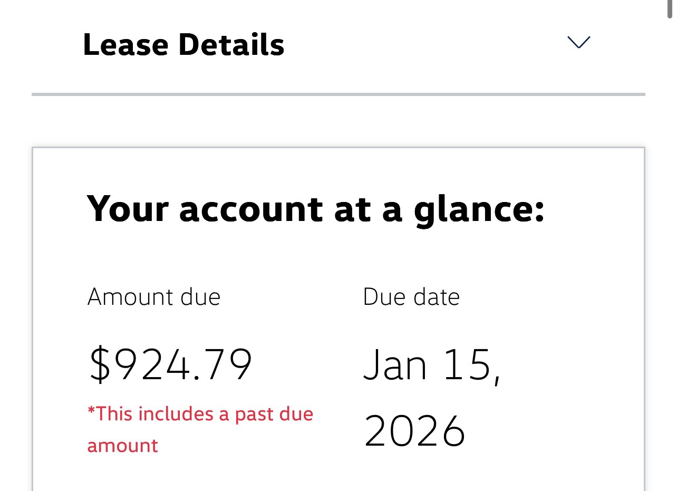Click the dollar sign in the amount due

pyautogui.click(x=99, y=364)
